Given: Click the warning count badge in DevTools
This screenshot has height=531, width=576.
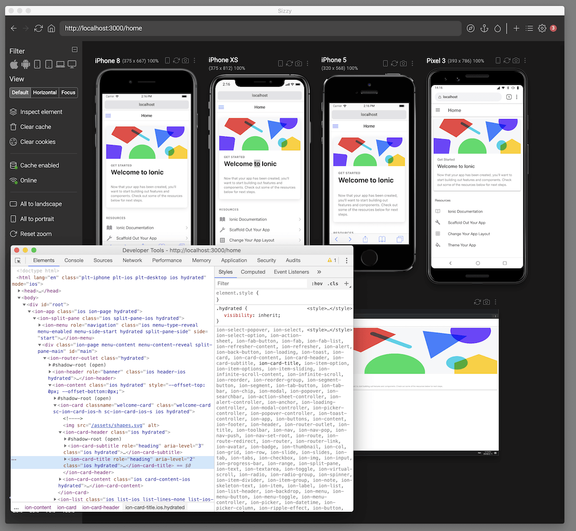Looking at the screenshot, I should tap(332, 261).
